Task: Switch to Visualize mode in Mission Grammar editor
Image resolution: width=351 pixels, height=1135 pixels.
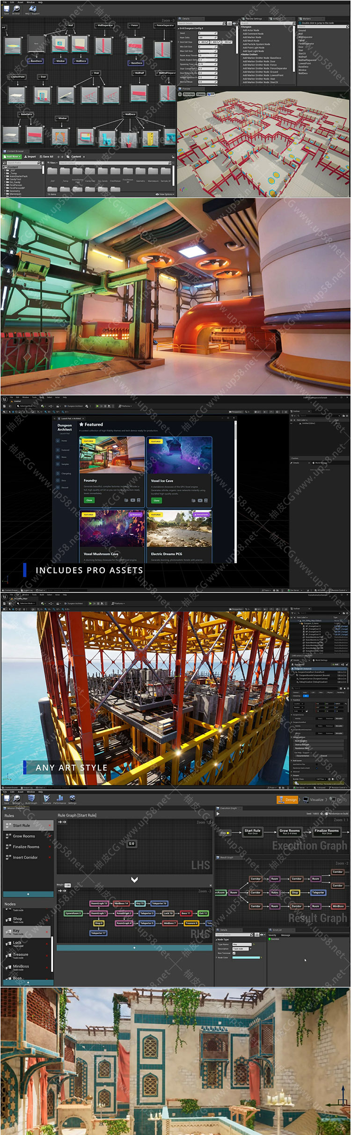Action: [313, 800]
